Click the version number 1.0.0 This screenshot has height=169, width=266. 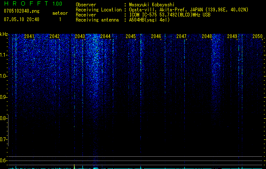[x=57, y=4]
